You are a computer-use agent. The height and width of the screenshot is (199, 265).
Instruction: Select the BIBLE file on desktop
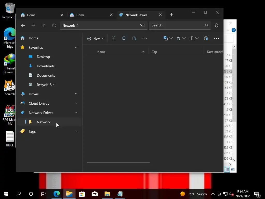point(10,139)
